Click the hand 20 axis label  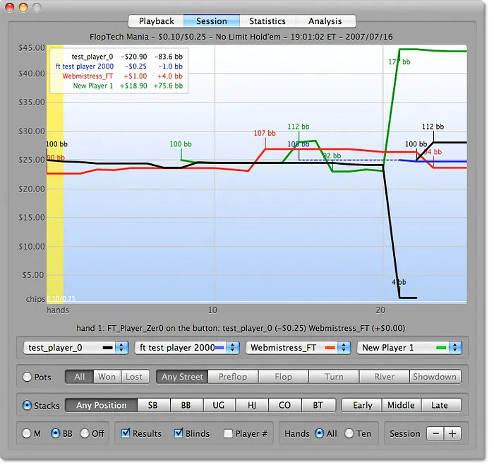tap(380, 310)
